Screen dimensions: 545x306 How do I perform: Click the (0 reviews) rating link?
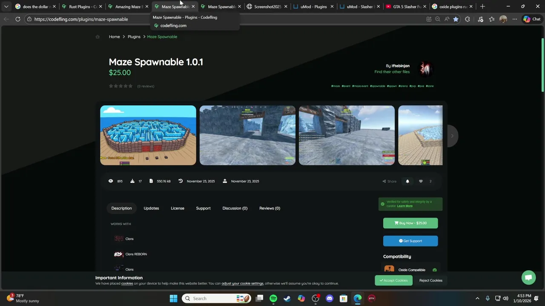[146, 86]
